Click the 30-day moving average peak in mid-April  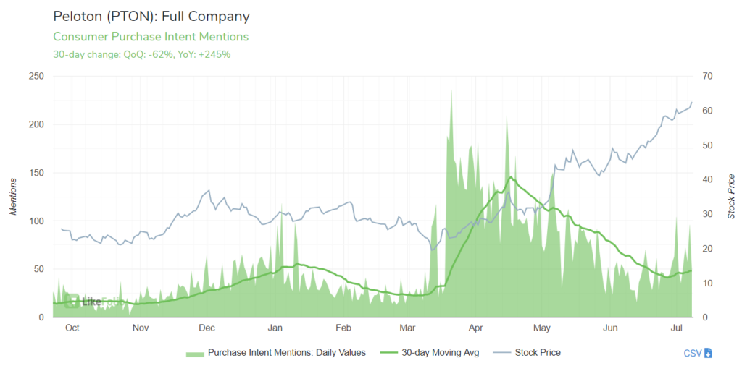[511, 177]
